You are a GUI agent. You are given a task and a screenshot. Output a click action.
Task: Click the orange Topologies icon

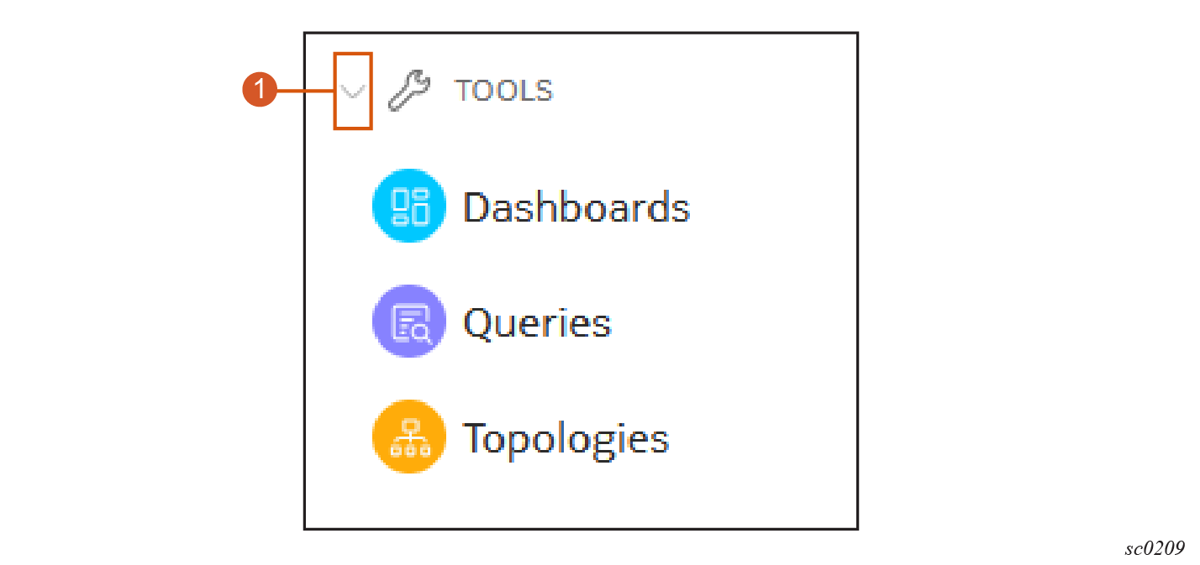[x=409, y=437]
